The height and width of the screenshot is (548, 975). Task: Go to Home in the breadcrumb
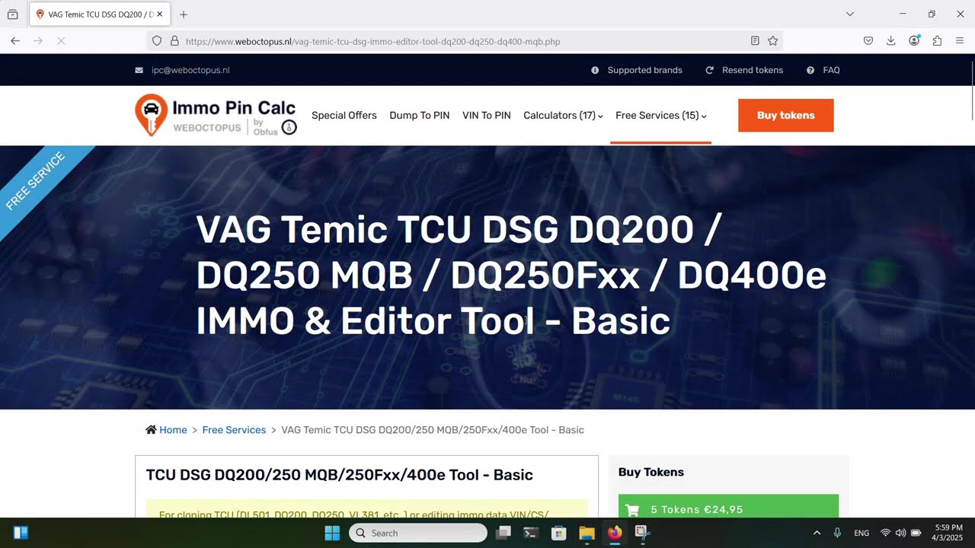click(x=173, y=430)
